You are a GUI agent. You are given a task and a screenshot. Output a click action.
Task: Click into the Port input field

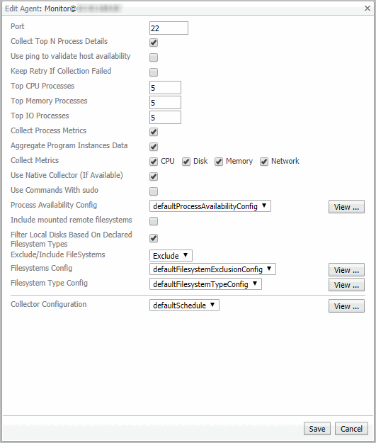[169, 28]
